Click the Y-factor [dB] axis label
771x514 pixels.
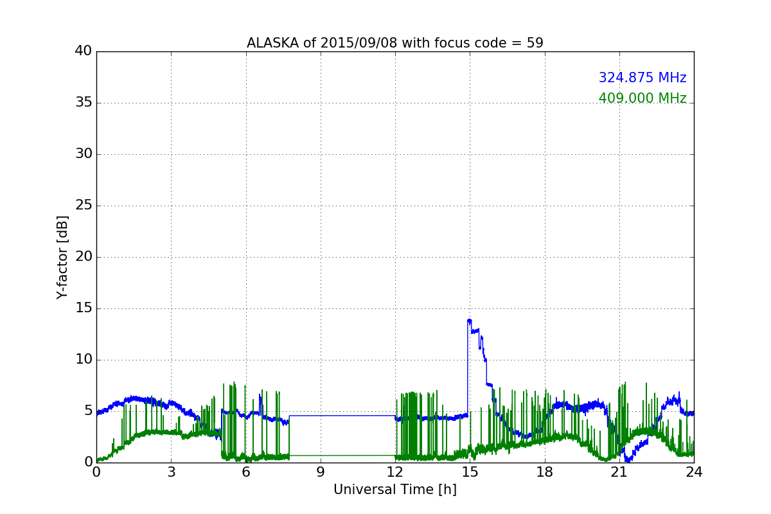pos(62,257)
